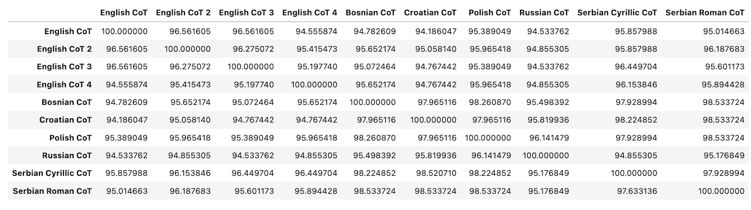Click the Bosnian CoT column header

[x=370, y=13]
